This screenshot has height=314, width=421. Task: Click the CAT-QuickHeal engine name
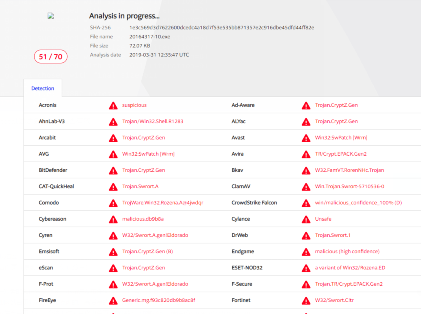coord(56,186)
